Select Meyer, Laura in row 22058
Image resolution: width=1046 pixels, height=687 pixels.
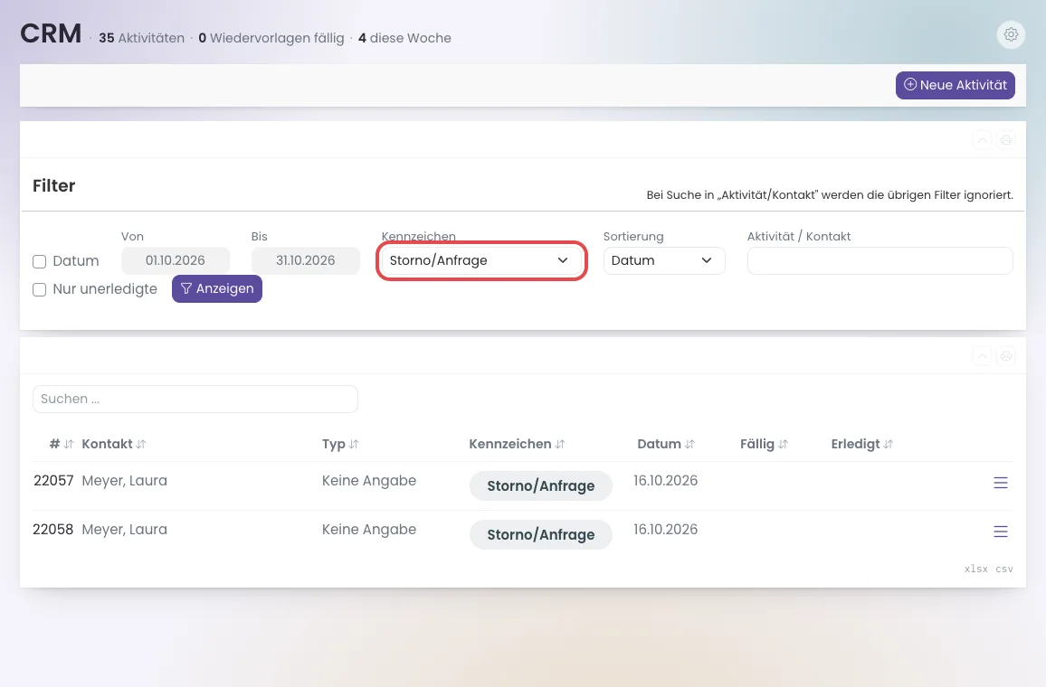tap(124, 529)
